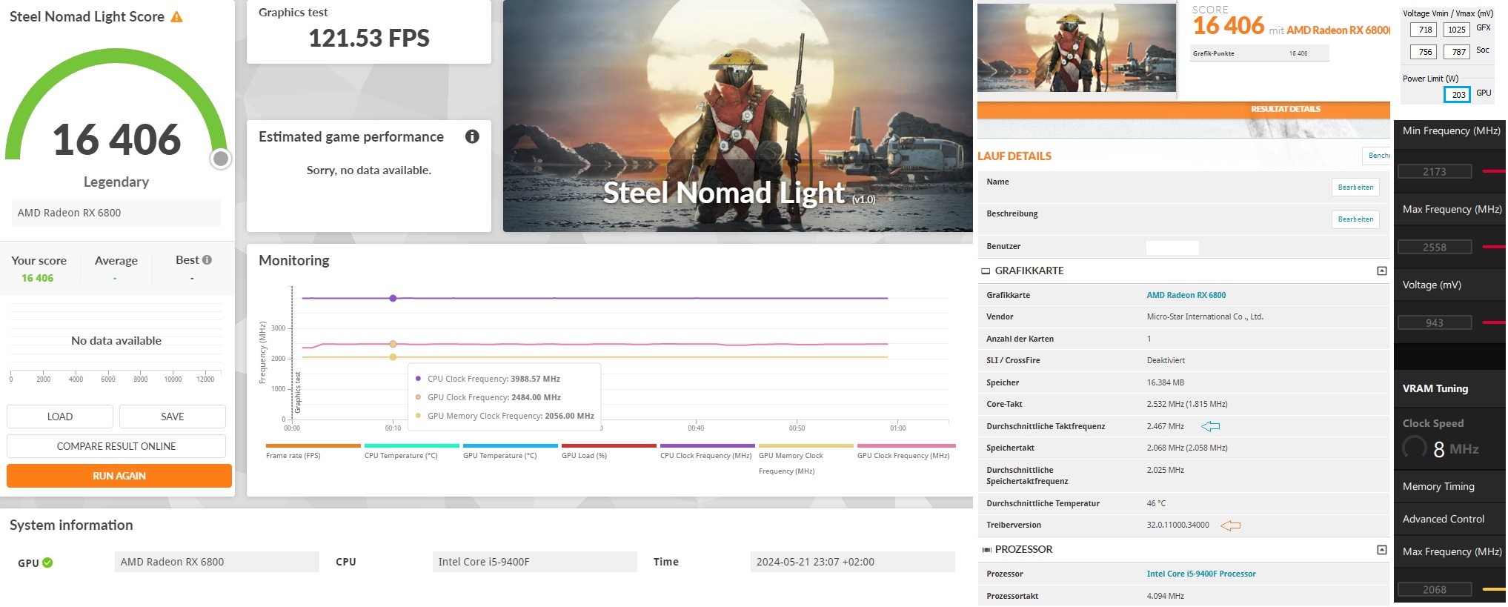
Task: Collapse the GRAFIKKARTE section
Action: click(1382, 271)
